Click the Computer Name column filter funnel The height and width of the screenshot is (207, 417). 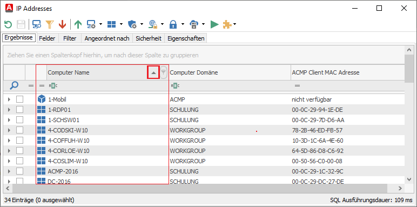(164, 72)
